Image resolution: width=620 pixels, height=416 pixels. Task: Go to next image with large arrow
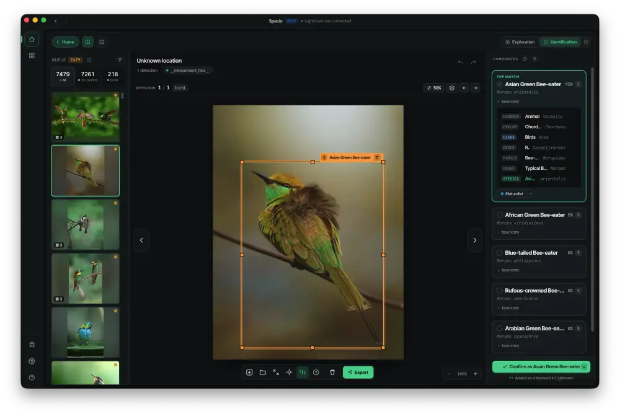click(x=475, y=241)
